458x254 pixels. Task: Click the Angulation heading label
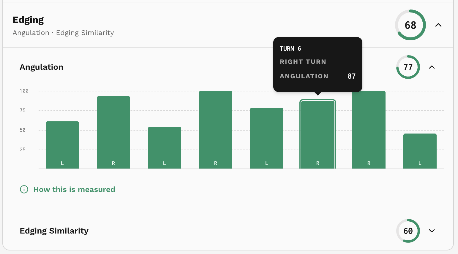pos(42,67)
